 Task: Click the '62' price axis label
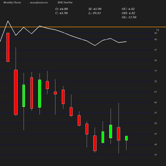156,102
